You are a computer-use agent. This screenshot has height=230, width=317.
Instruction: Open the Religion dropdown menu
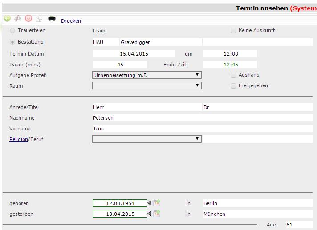coord(146,139)
